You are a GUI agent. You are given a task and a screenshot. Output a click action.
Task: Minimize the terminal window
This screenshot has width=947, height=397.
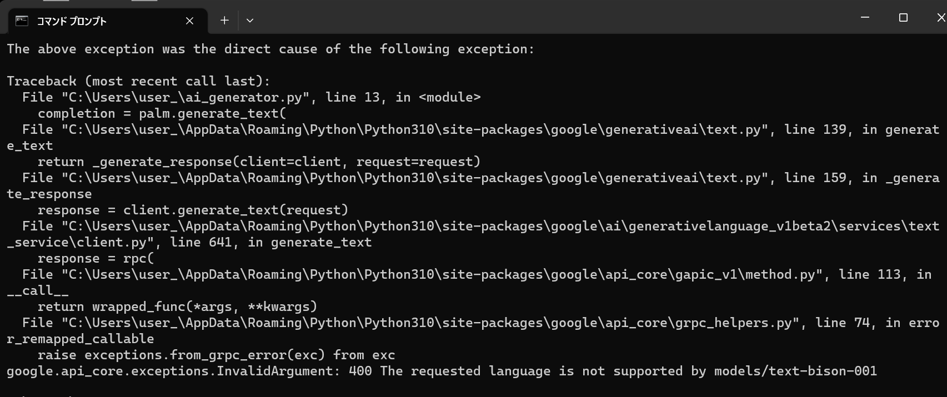point(865,18)
